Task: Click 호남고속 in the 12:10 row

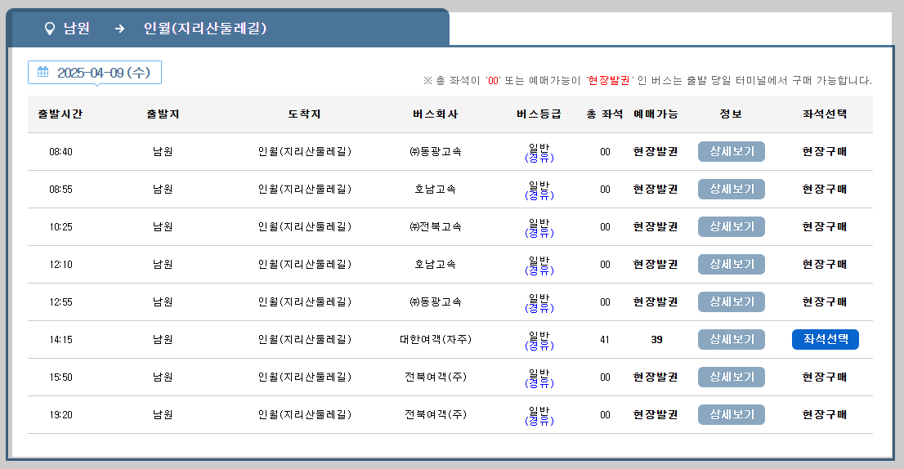Action: point(436,264)
